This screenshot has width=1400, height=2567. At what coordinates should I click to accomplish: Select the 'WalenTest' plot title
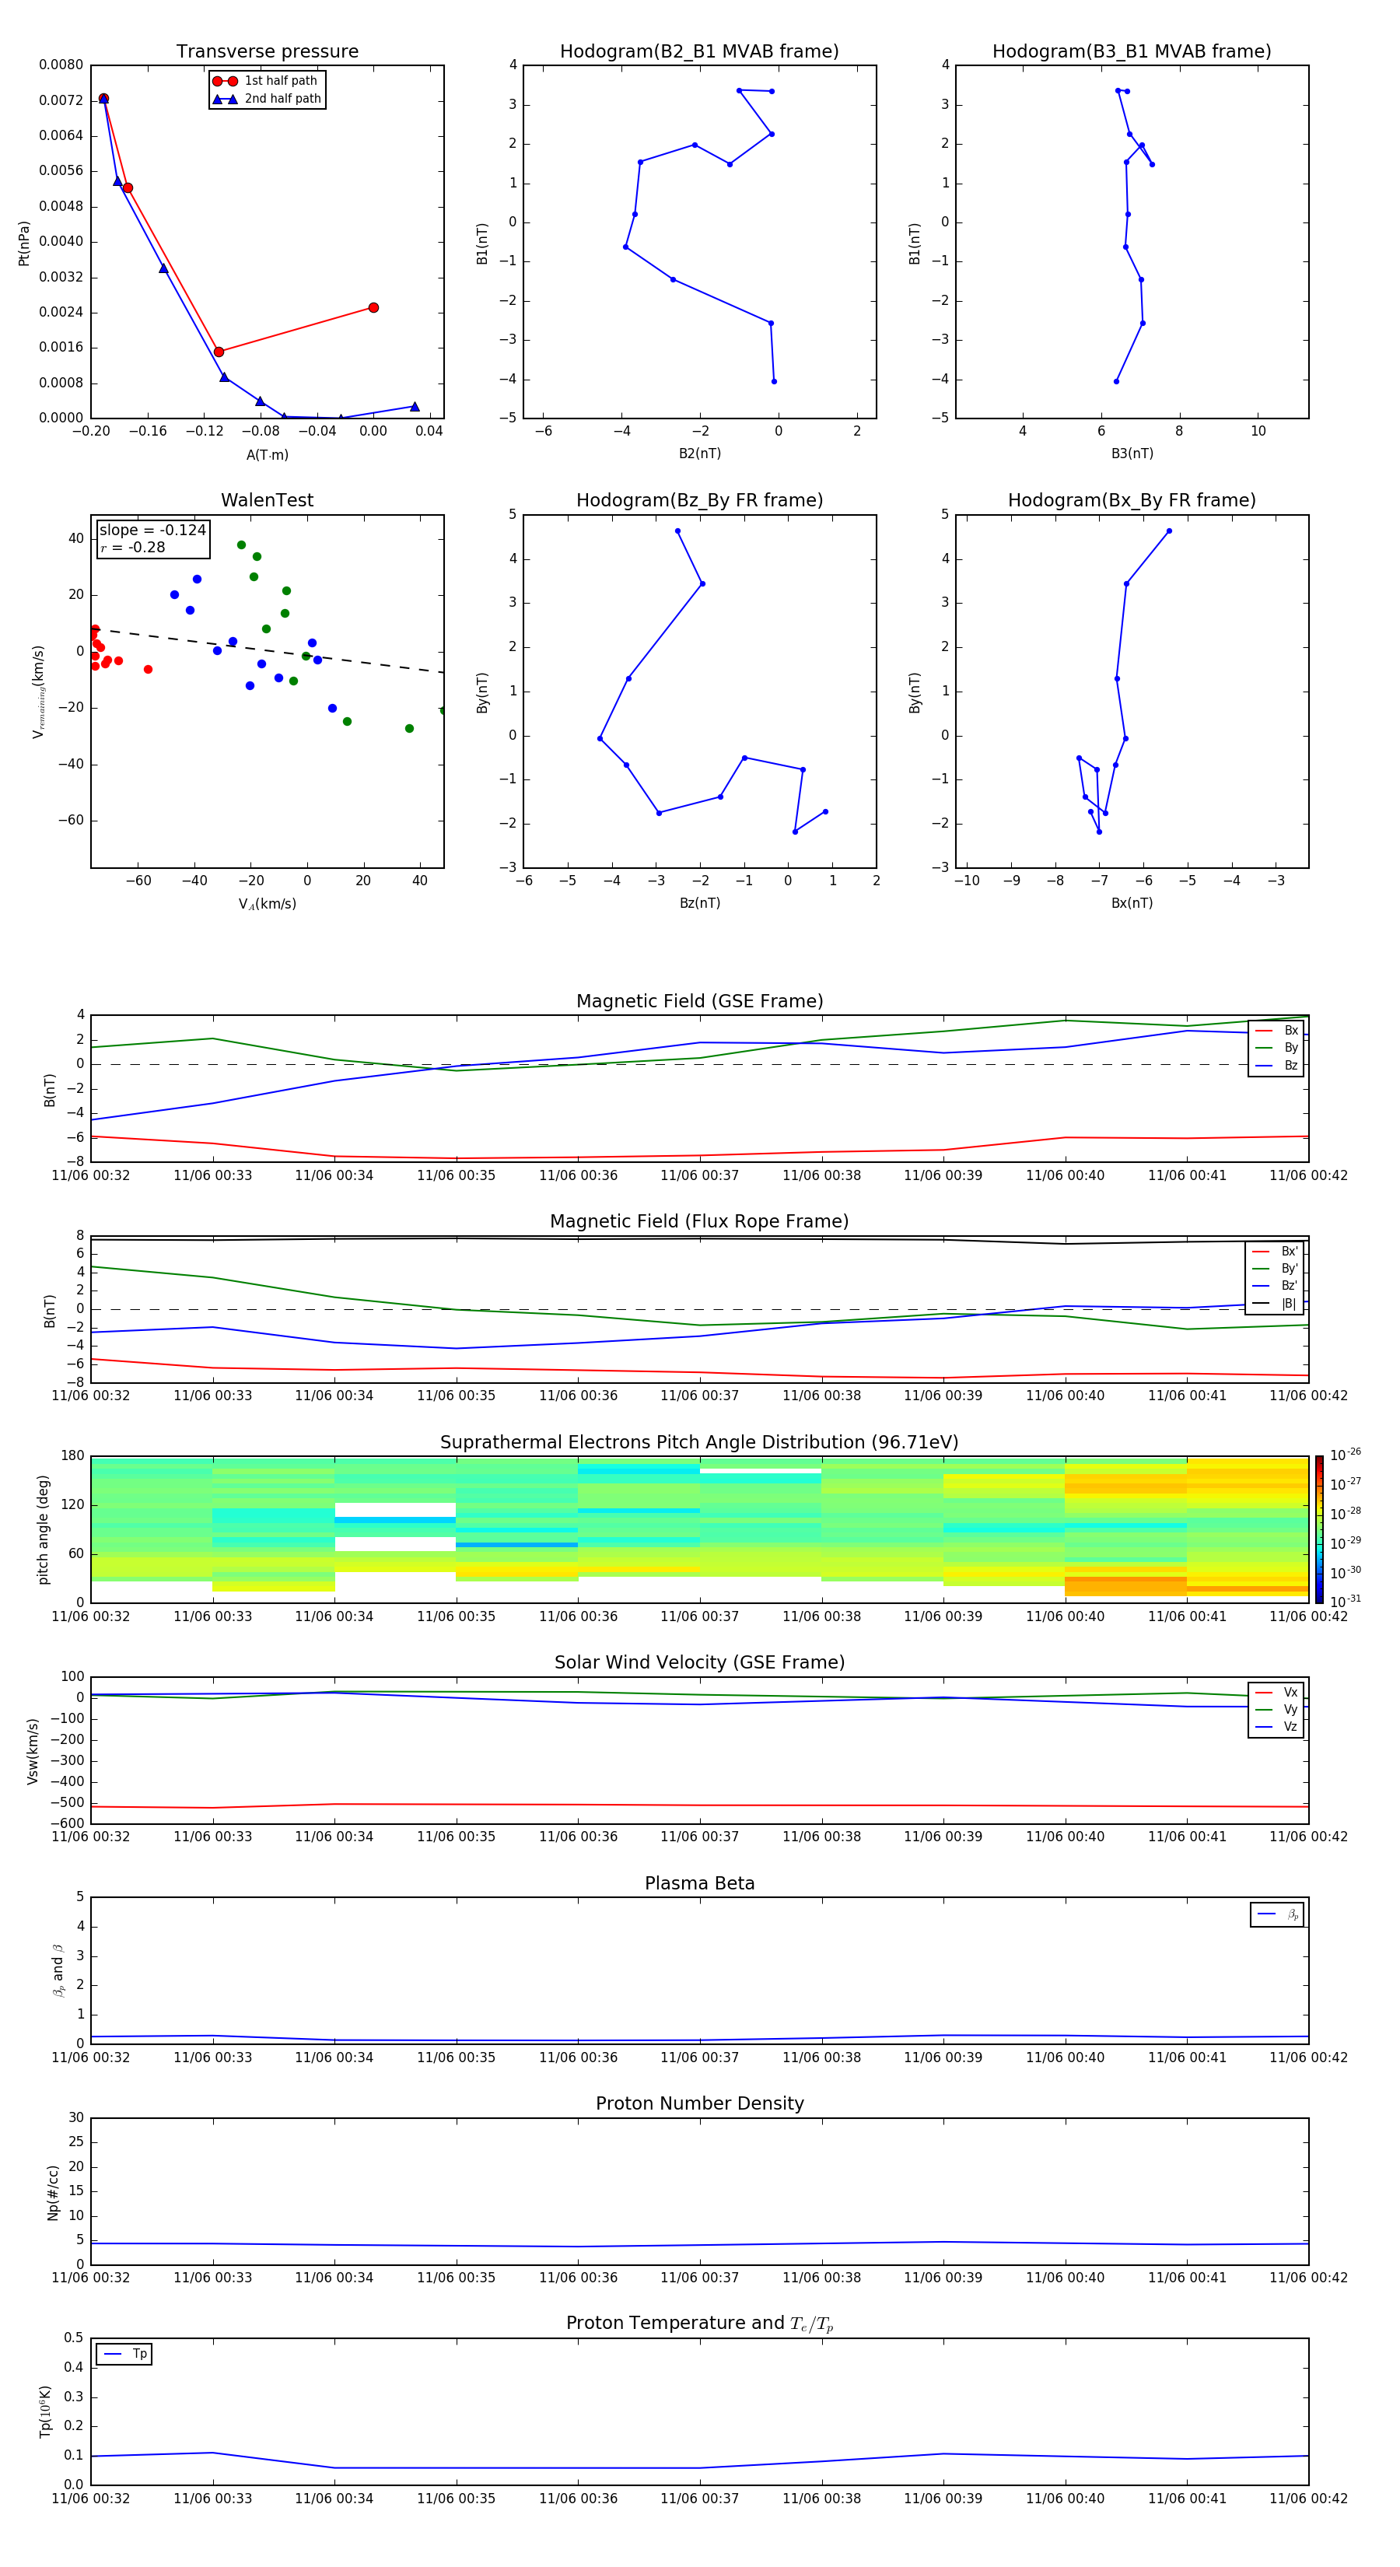click(x=267, y=500)
